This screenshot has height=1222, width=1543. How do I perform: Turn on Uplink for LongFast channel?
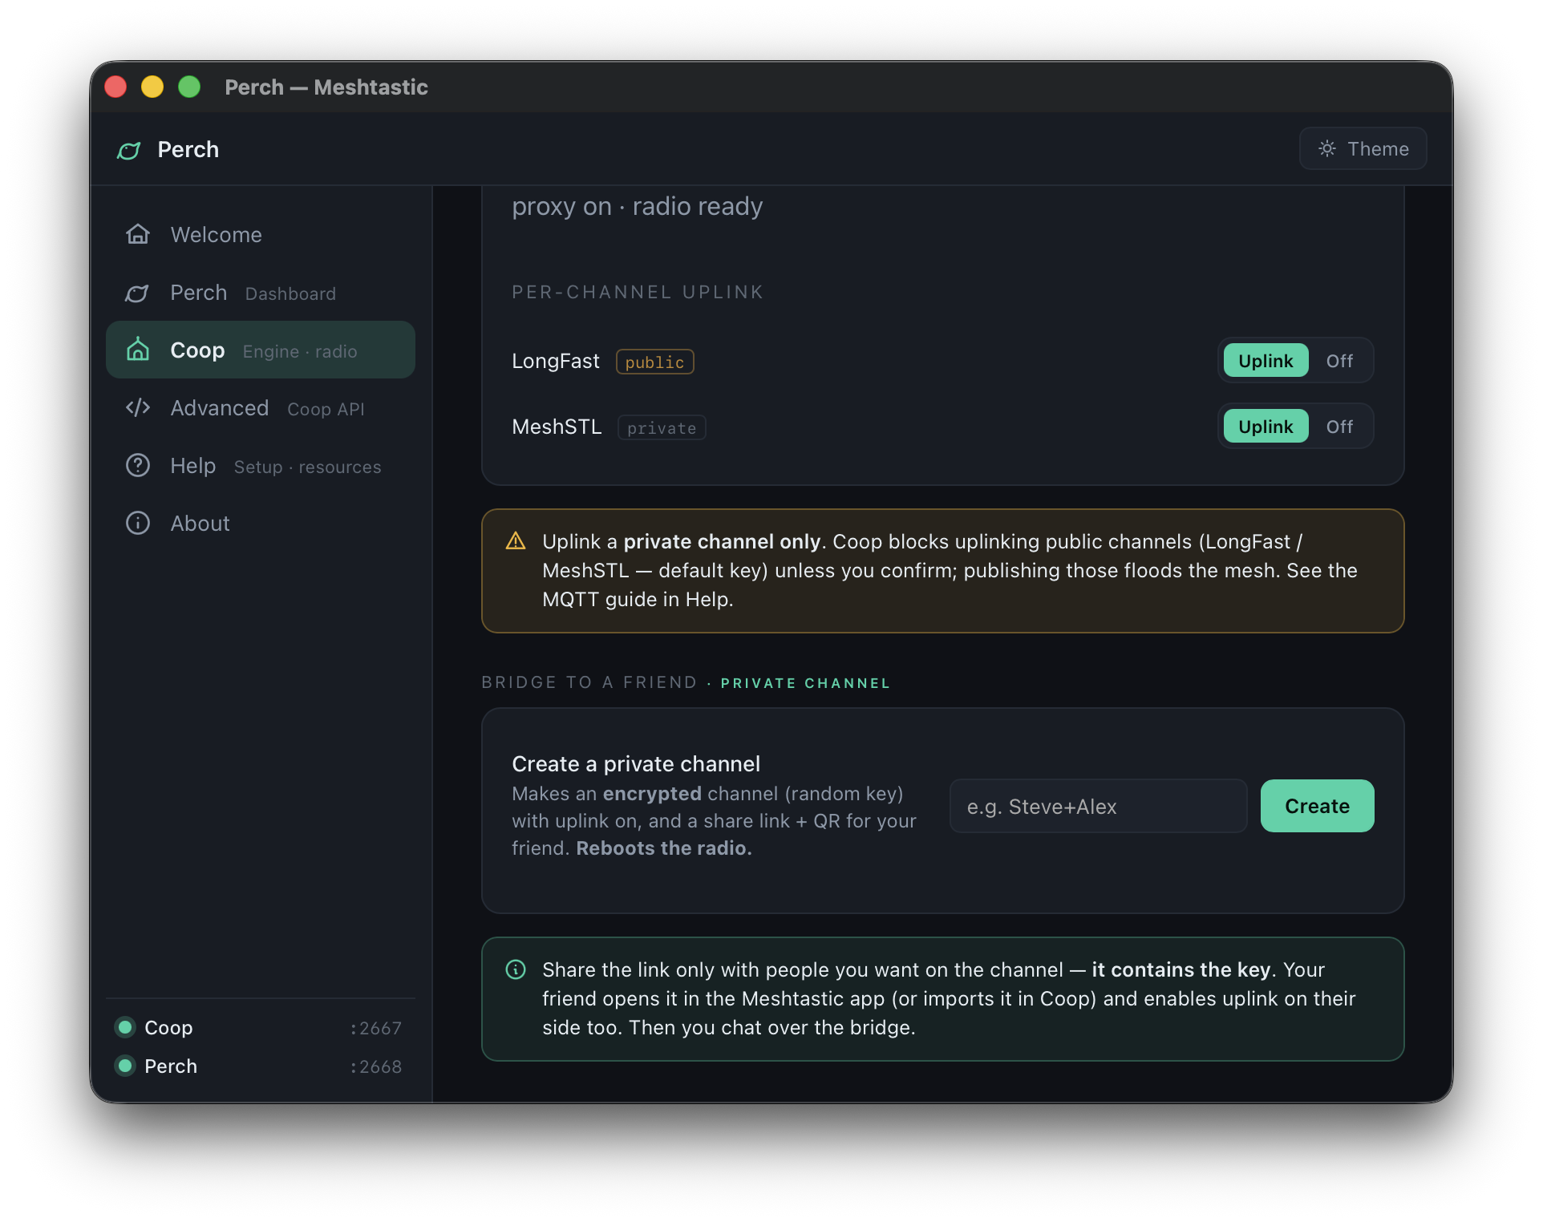coord(1266,361)
